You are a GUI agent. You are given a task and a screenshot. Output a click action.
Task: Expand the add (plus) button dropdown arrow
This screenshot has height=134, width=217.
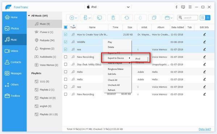(x=76, y=18)
